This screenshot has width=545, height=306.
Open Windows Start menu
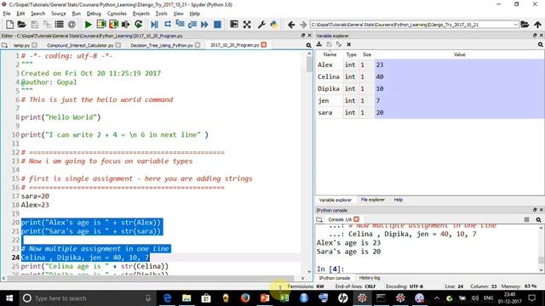[x=9, y=298]
